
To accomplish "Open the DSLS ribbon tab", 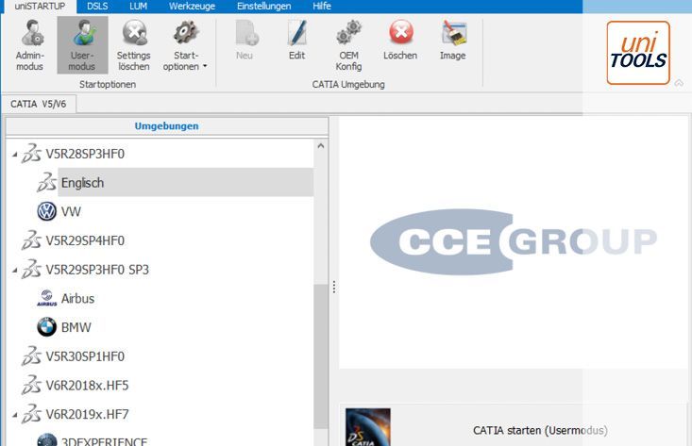I will pyautogui.click(x=97, y=7).
